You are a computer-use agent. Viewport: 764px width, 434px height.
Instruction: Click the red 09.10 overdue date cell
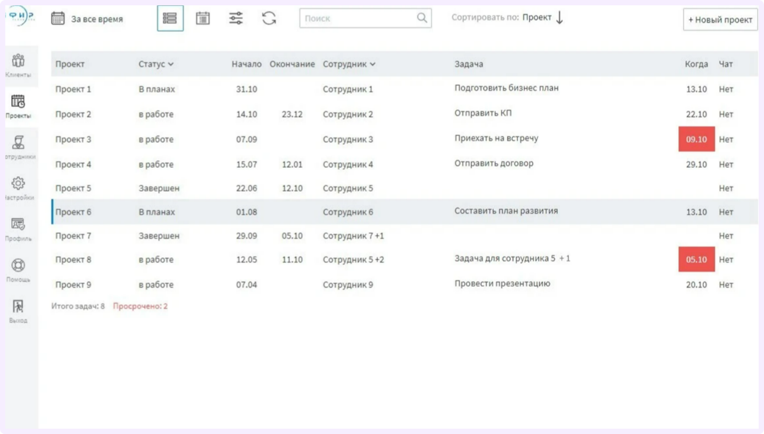point(696,139)
